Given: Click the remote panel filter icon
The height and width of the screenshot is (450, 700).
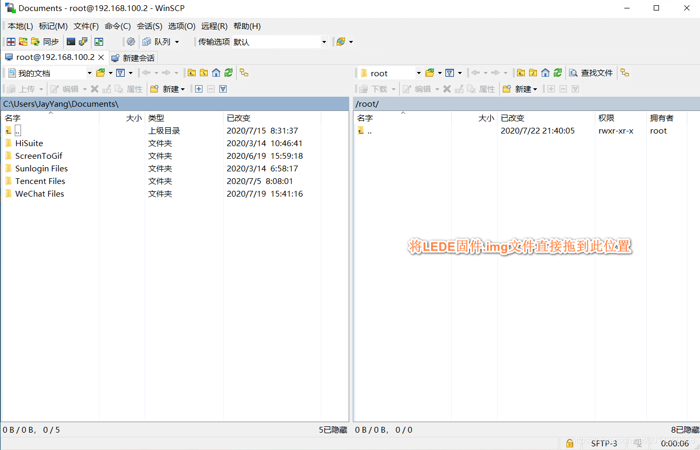Looking at the screenshot, I should click(x=450, y=73).
